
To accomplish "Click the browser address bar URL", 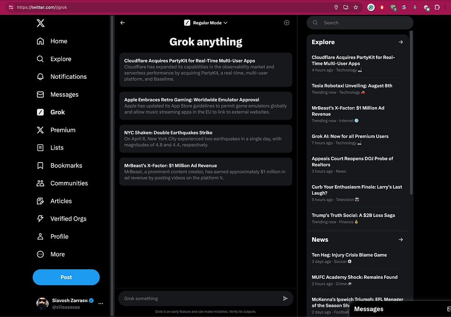I will pos(42,7).
